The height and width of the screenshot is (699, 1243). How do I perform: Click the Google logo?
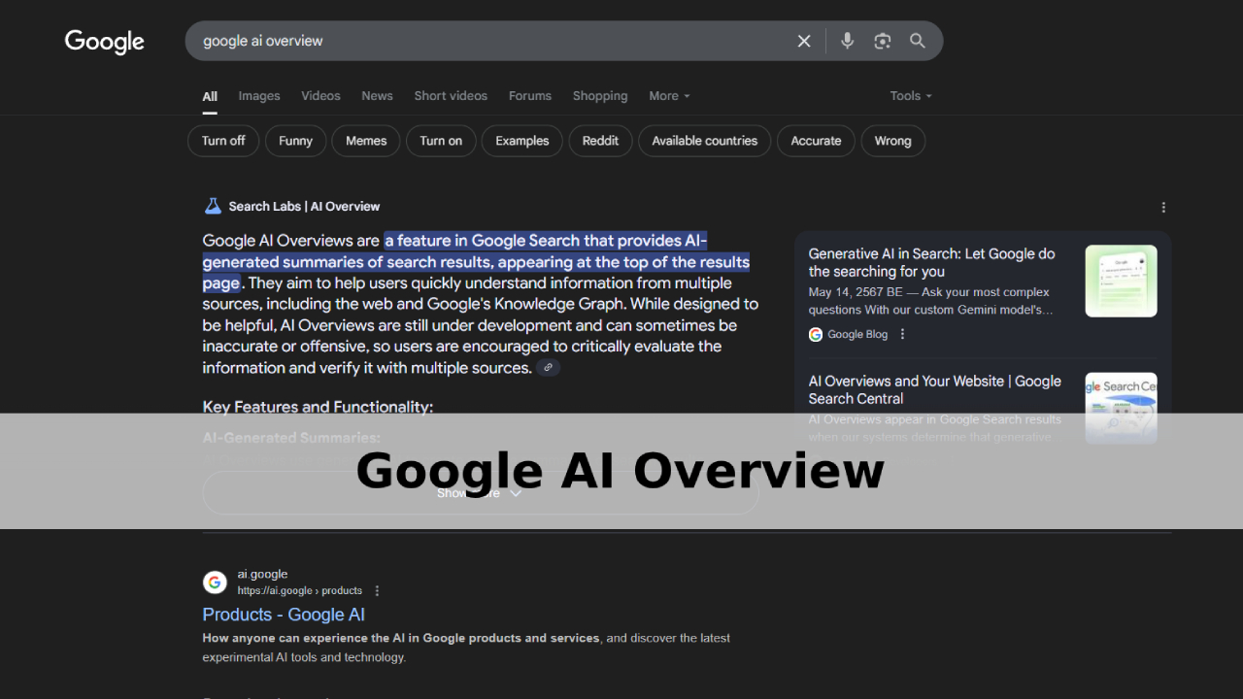pyautogui.click(x=104, y=42)
